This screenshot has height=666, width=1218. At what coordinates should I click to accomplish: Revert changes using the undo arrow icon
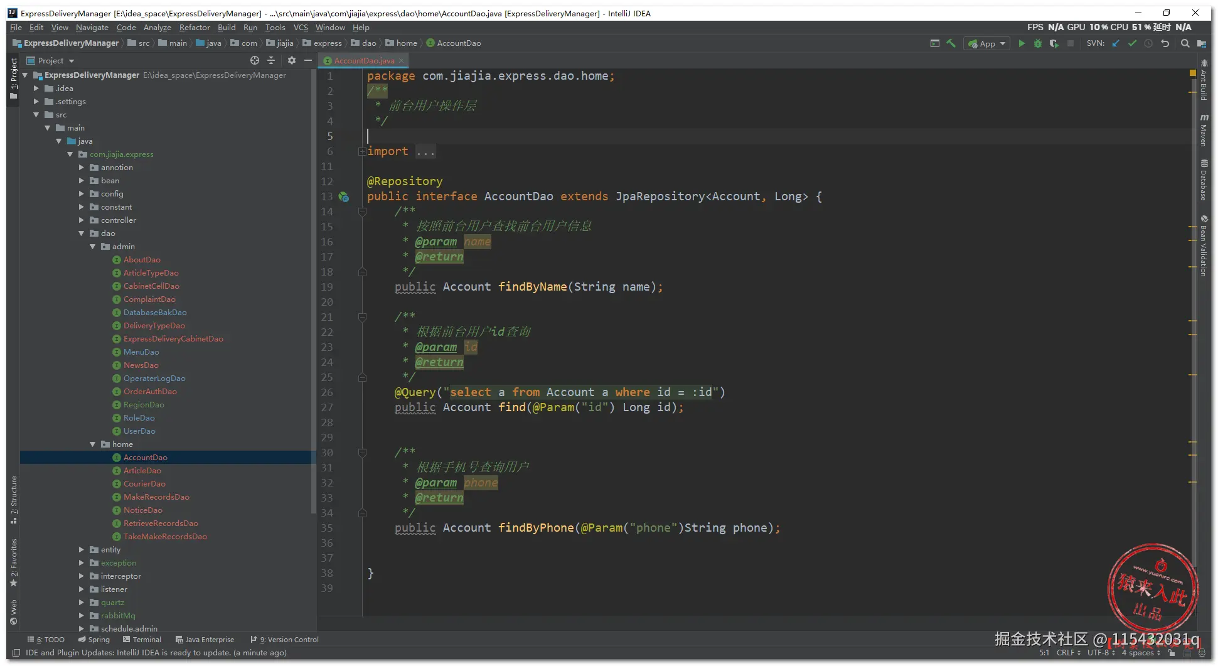pos(1165,43)
